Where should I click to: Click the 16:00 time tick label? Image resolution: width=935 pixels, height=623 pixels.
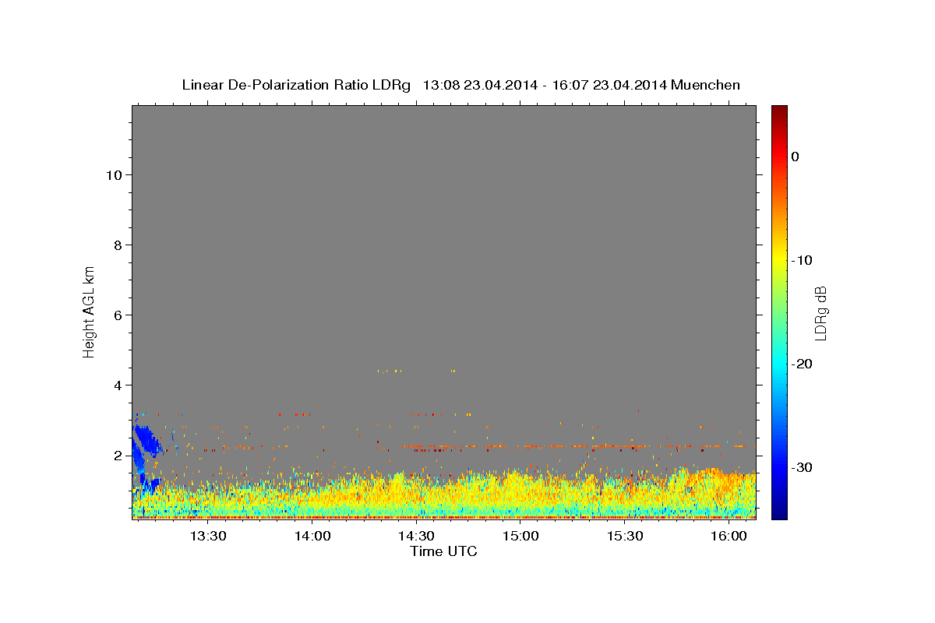(x=729, y=536)
